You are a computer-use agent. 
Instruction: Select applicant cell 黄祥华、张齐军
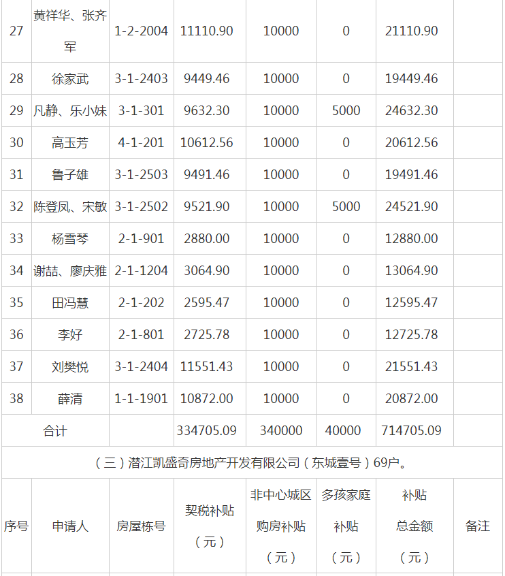click(70, 31)
